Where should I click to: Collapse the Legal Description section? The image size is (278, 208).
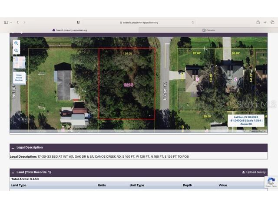(13, 148)
